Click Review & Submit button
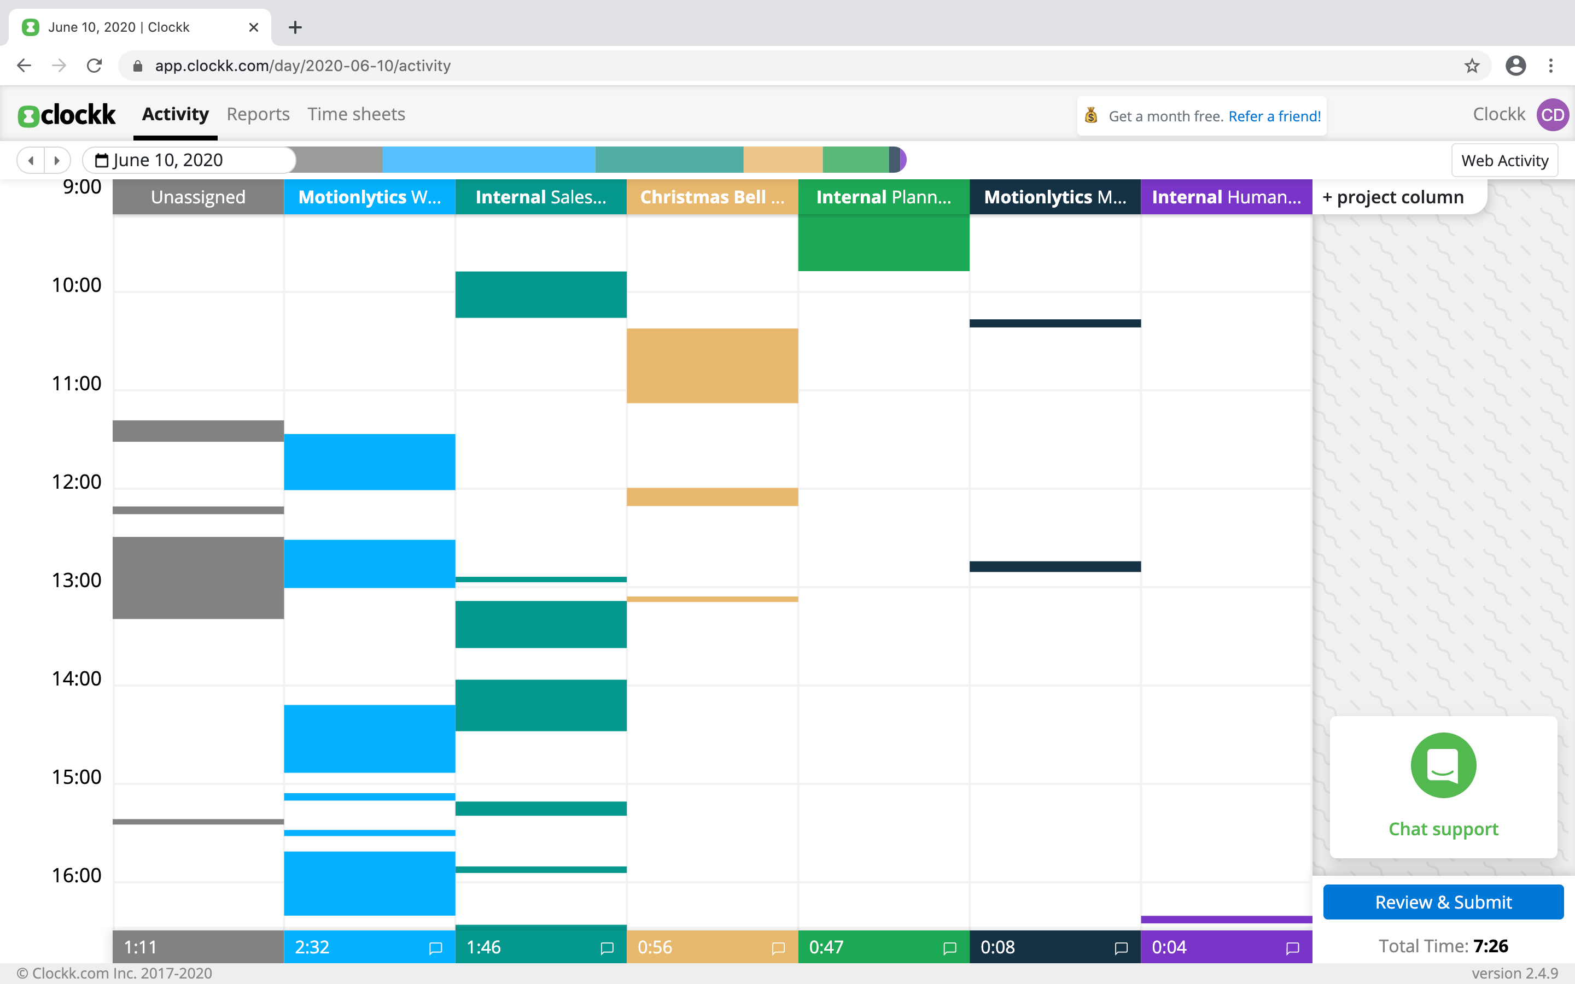The image size is (1575, 984). click(1443, 902)
